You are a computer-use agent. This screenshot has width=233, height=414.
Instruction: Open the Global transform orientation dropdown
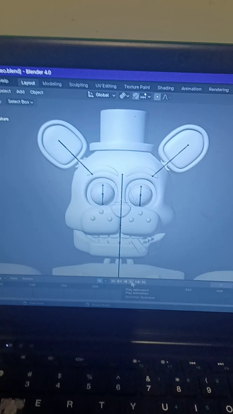(x=101, y=95)
